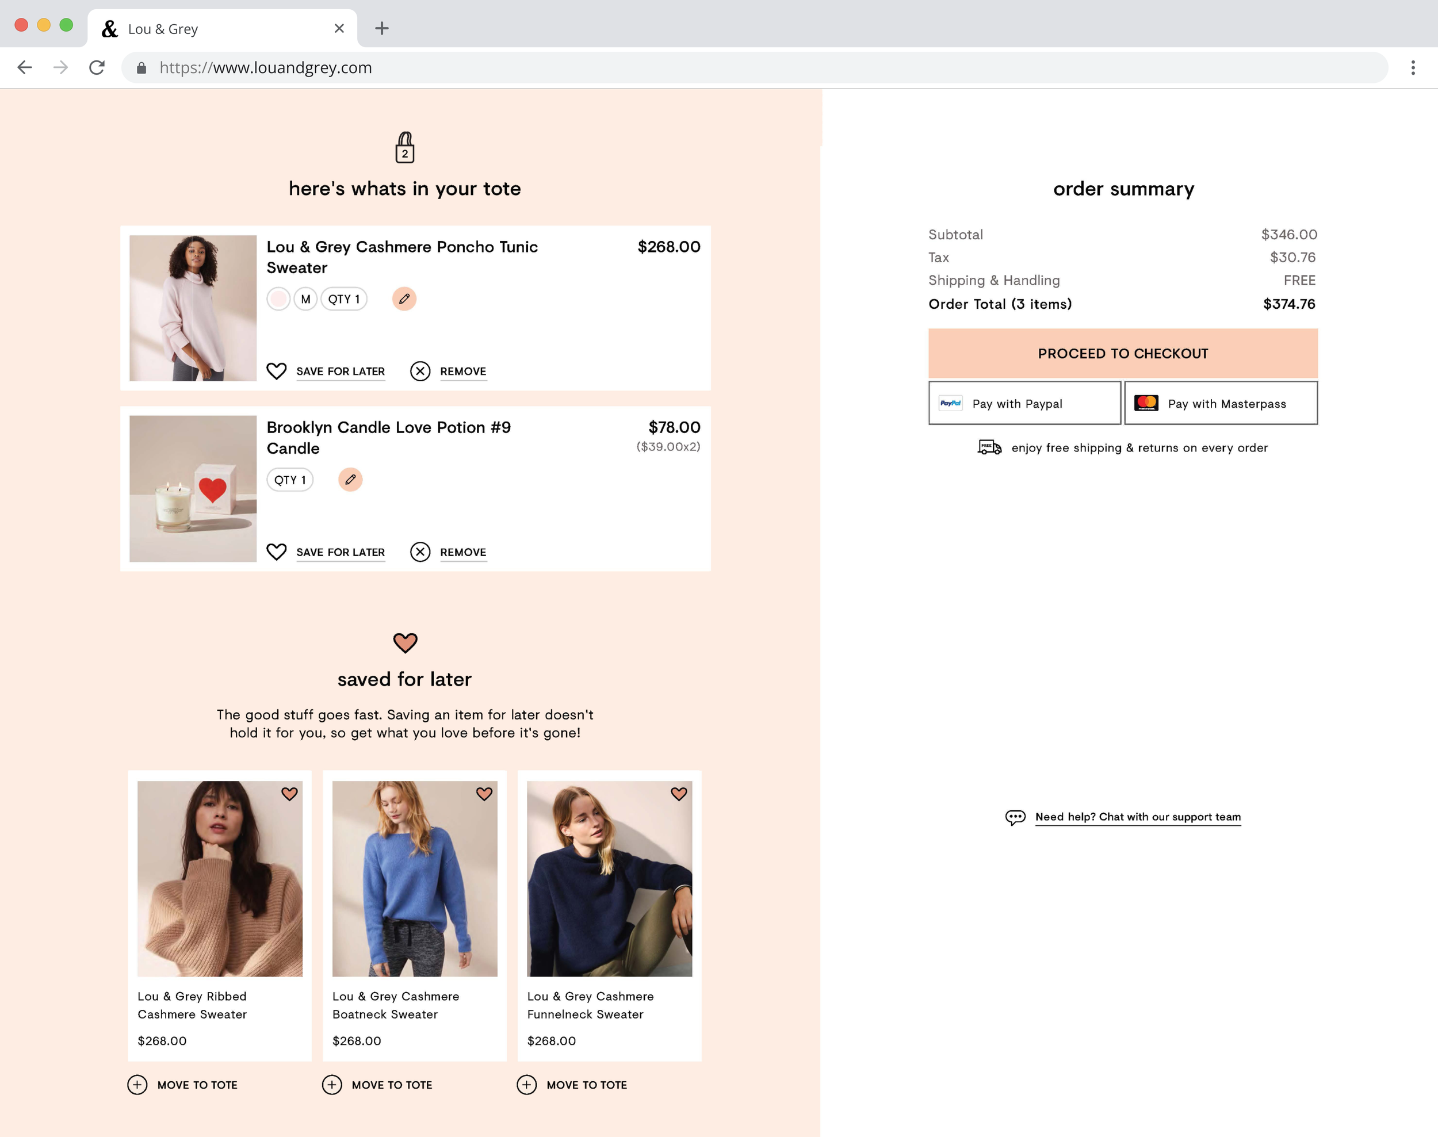Open QTY 1 selector for Poncho Sweater
The height and width of the screenshot is (1137, 1438).
pyautogui.click(x=343, y=299)
